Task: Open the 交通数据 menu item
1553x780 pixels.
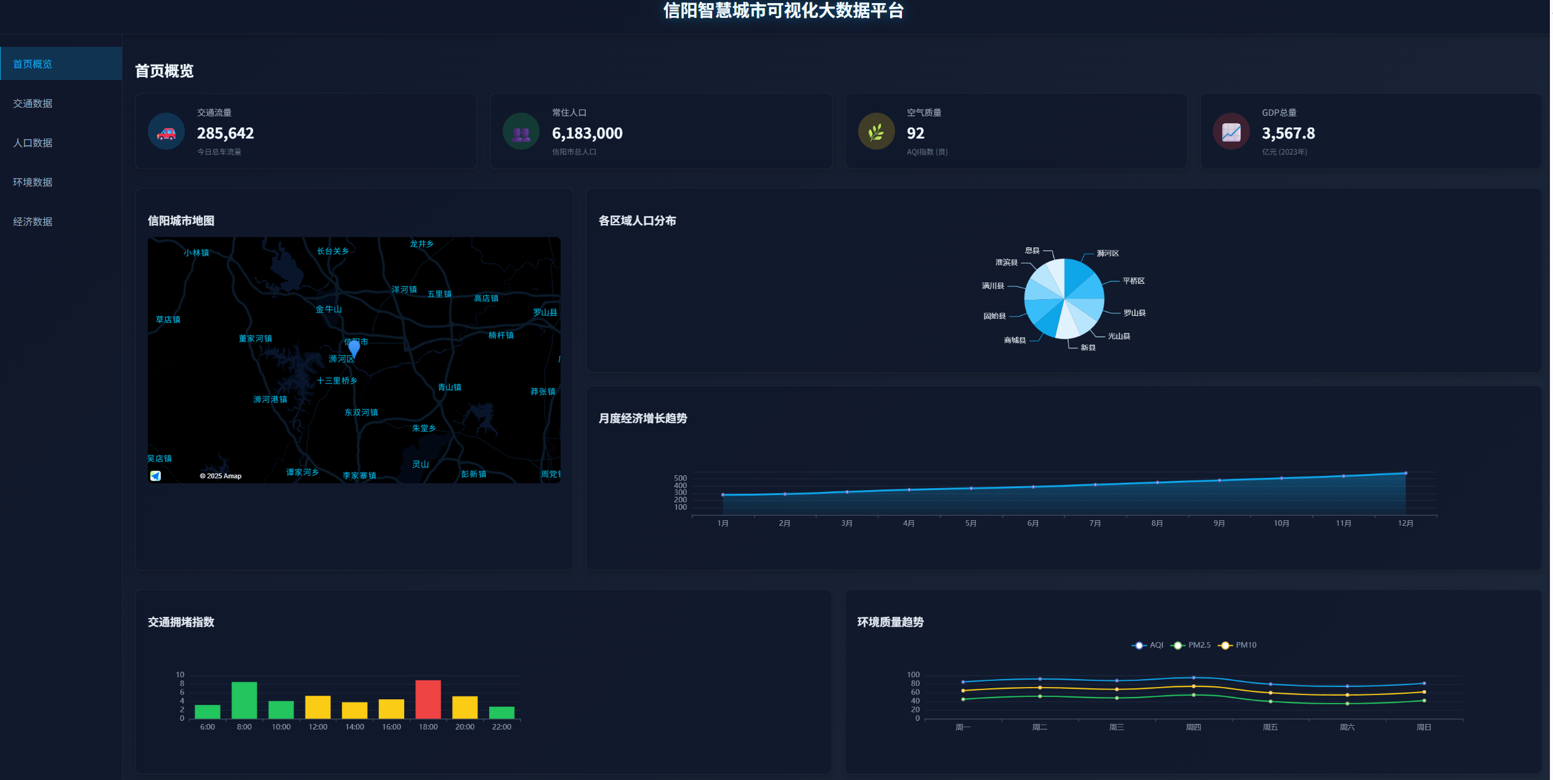Action: [33, 103]
